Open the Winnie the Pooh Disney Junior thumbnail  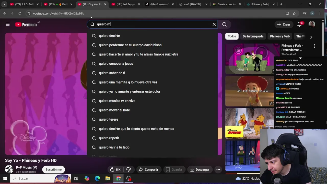249,123
